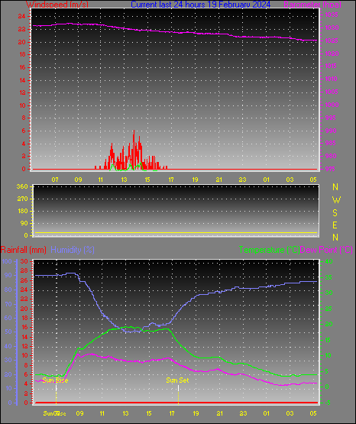Click the yellow wind direction line

pos(176,232)
